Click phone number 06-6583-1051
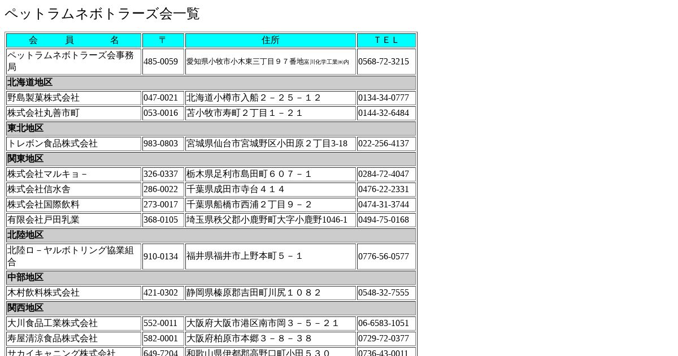 (x=384, y=323)
